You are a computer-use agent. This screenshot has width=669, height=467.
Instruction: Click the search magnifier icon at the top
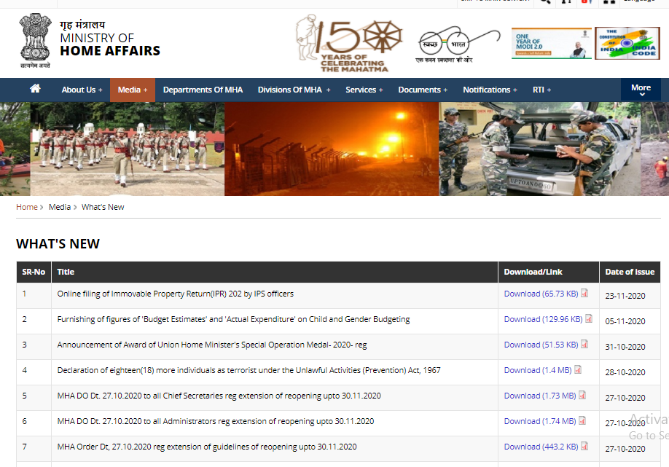(x=544, y=2)
